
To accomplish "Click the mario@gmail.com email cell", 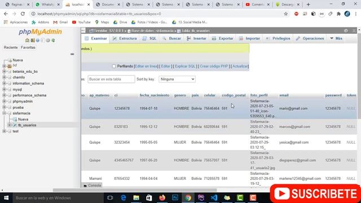I will pos(293,108).
